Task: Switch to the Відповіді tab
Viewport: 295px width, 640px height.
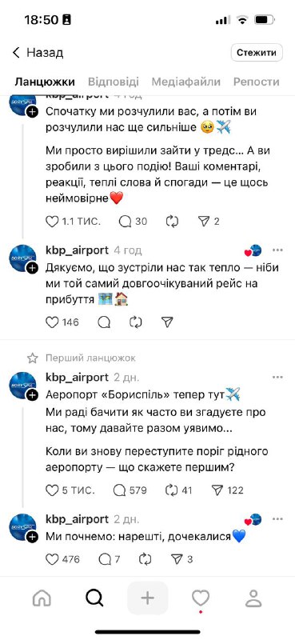Action: coord(114,82)
